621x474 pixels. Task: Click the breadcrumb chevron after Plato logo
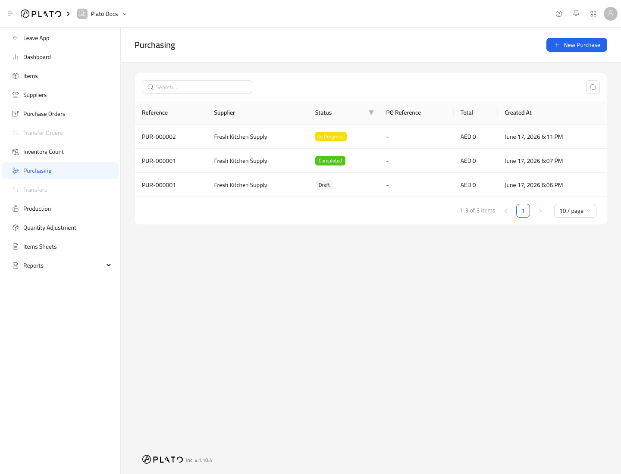point(68,14)
